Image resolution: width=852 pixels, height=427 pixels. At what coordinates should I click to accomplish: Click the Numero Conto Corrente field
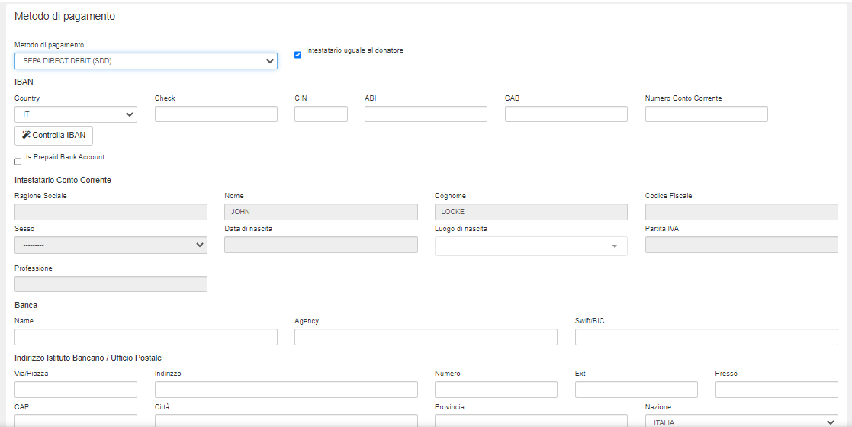(706, 114)
